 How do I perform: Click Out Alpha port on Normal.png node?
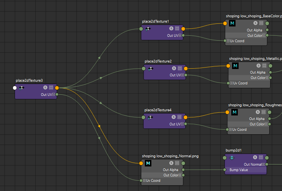[183, 170]
